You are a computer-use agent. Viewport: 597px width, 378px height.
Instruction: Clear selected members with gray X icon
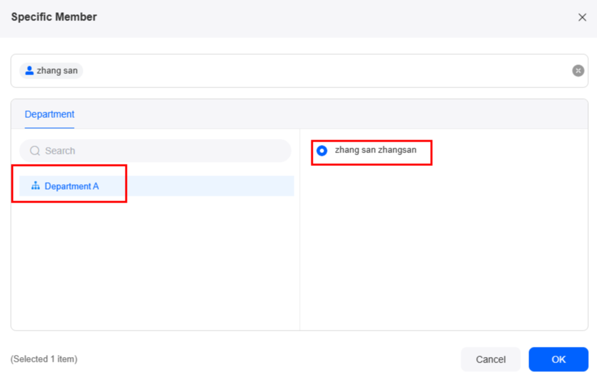pyautogui.click(x=578, y=70)
